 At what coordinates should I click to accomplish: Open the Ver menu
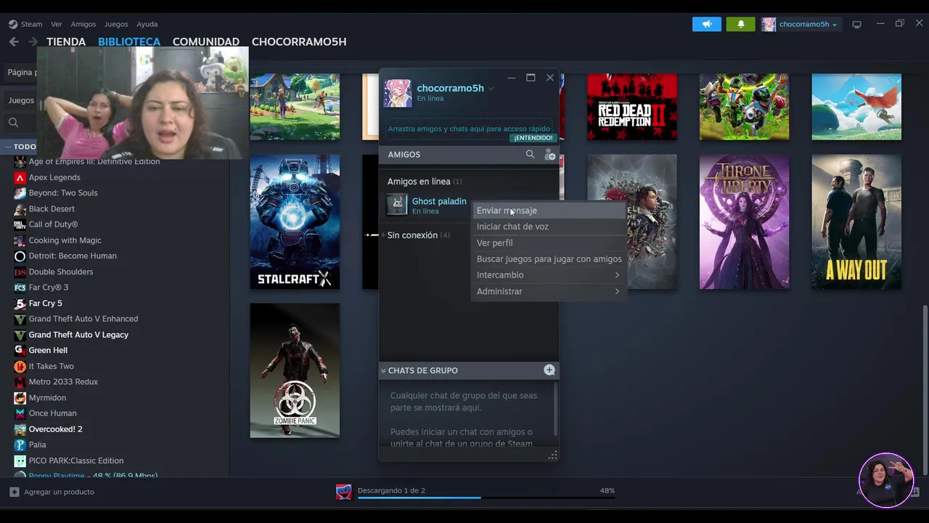point(57,24)
